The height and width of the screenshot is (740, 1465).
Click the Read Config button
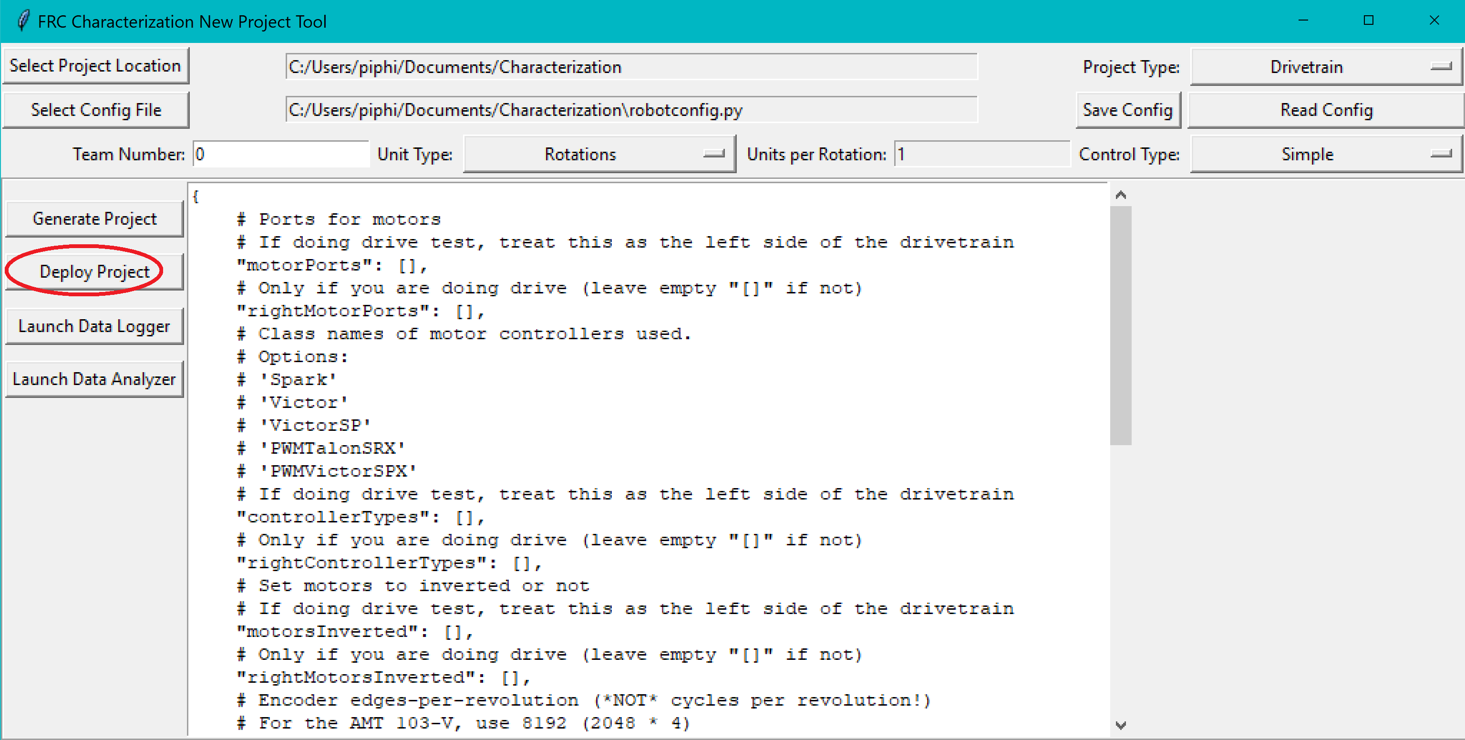pos(1326,110)
